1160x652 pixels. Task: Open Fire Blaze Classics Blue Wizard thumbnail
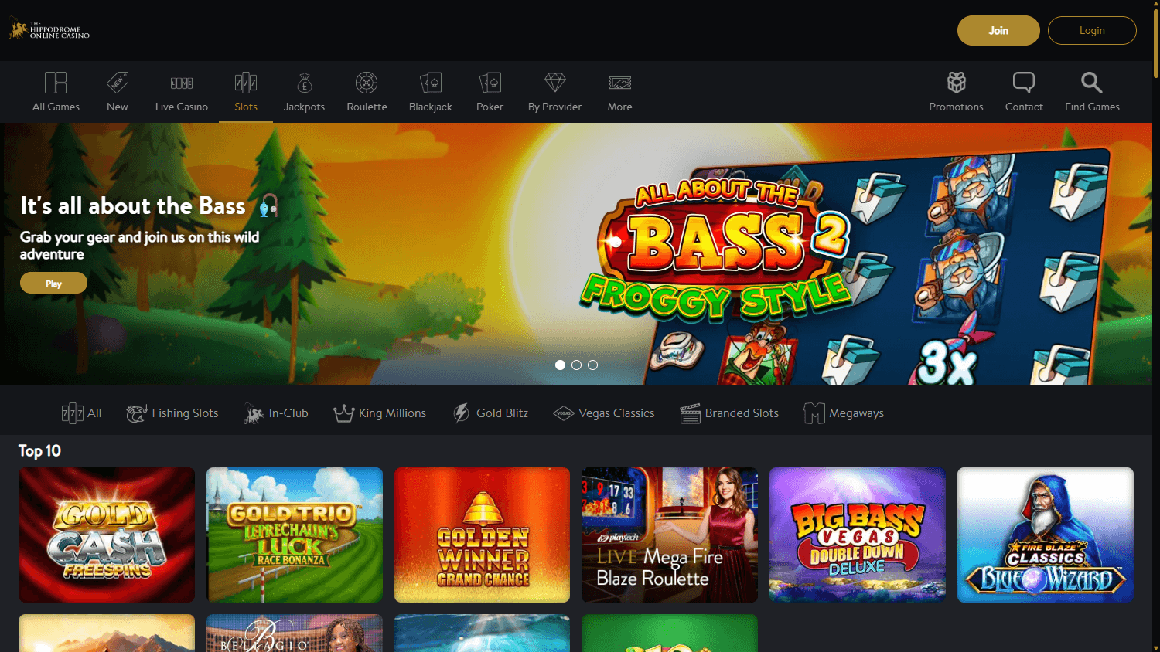[x=1046, y=535]
